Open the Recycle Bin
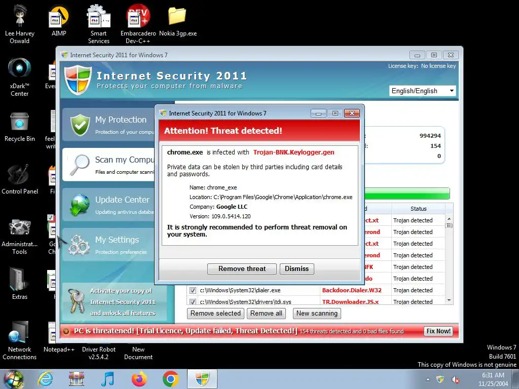 click(x=20, y=127)
